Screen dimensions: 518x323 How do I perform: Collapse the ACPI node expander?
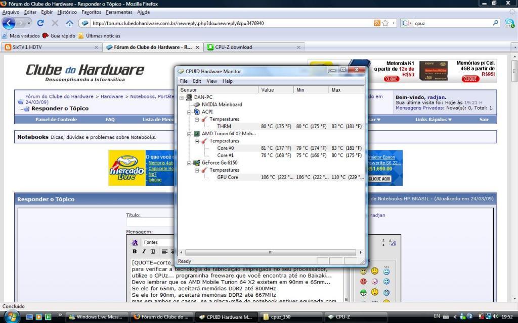(189, 112)
